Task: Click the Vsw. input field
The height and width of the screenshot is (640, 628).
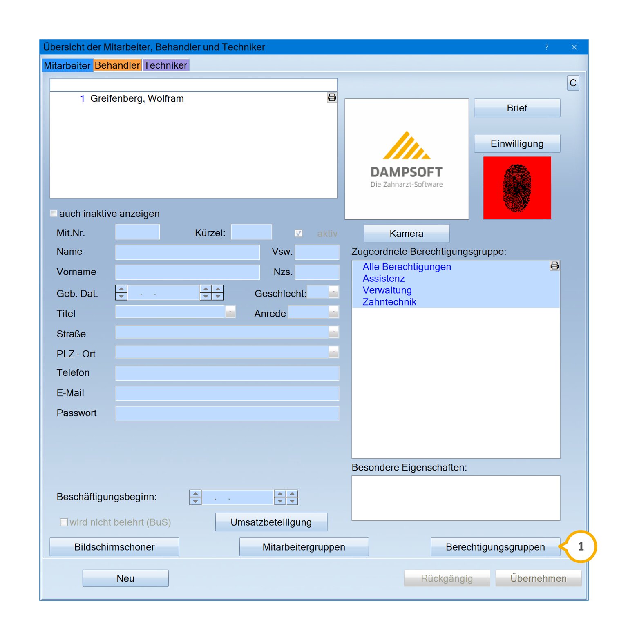Action: coord(317,252)
